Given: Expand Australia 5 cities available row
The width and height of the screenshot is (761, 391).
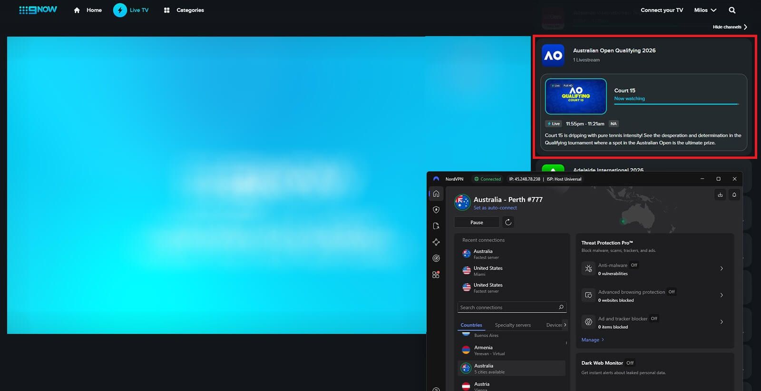Looking at the screenshot, I should pyautogui.click(x=512, y=368).
